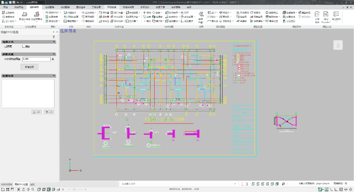Switch to the 自动配筋 ribbon tab

click(x=50, y=7)
